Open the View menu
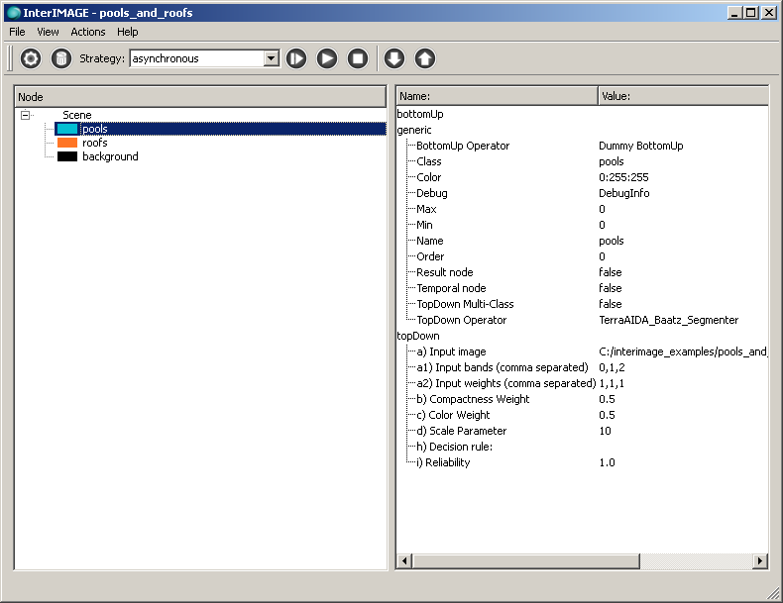Screen dimensions: 783x603 (48, 32)
